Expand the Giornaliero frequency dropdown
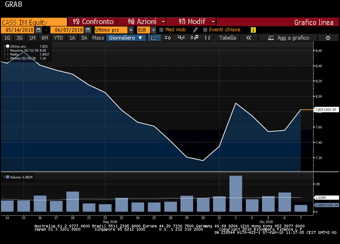 [126, 38]
